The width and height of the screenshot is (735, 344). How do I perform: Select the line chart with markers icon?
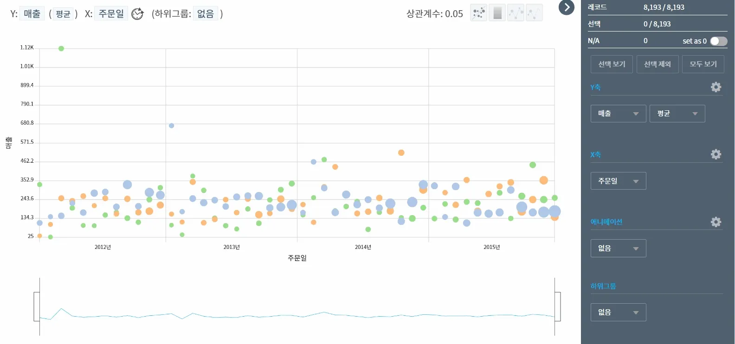click(x=516, y=13)
